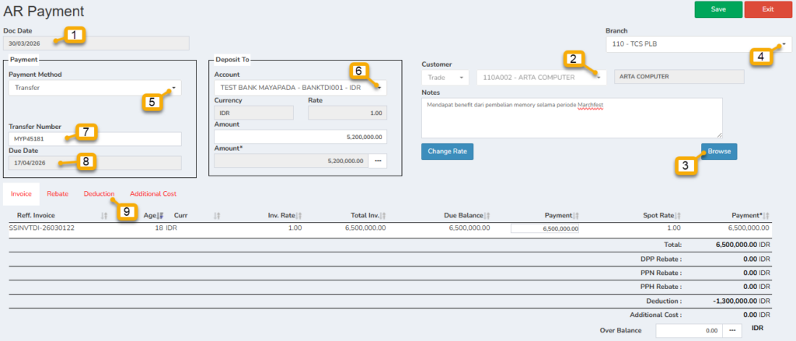
Task: Select the Additional Cost tab
Action: [x=153, y=193]
